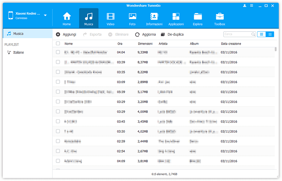The width and height of the screenshot is (282, 181).
Task: Click the 3,81MB size cell
Action: pos(143,161)
